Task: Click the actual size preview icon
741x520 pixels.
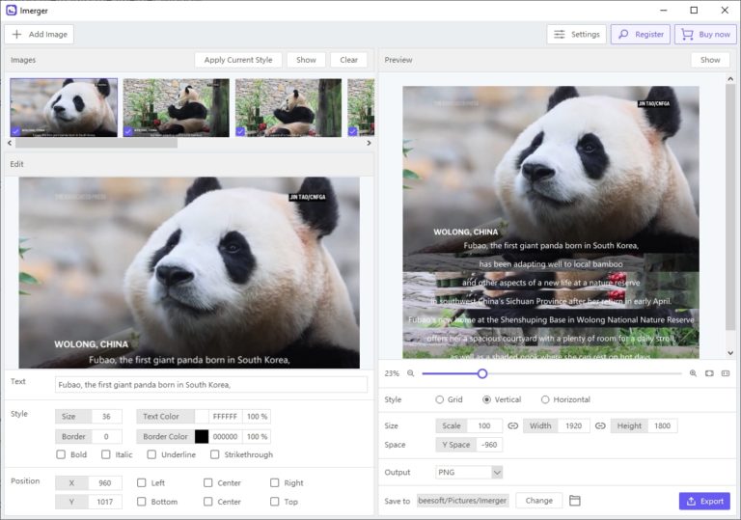Action: [x=726, y=373]
